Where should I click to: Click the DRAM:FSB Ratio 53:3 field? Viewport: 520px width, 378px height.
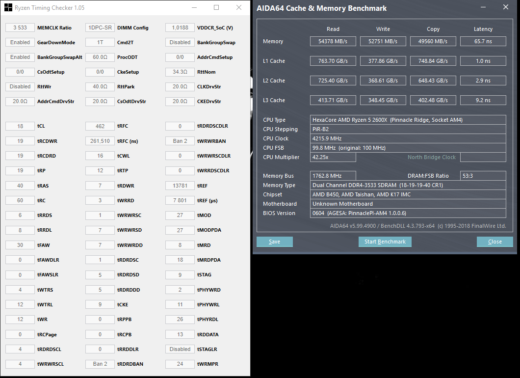pyautogui.click(x=483, y=176)
